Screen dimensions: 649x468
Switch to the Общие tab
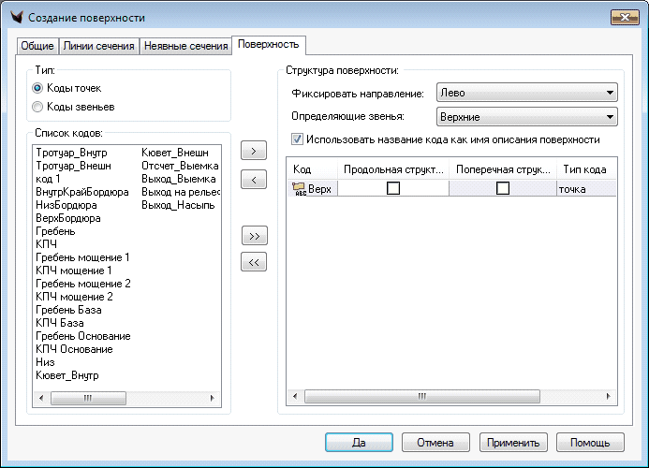37,46
